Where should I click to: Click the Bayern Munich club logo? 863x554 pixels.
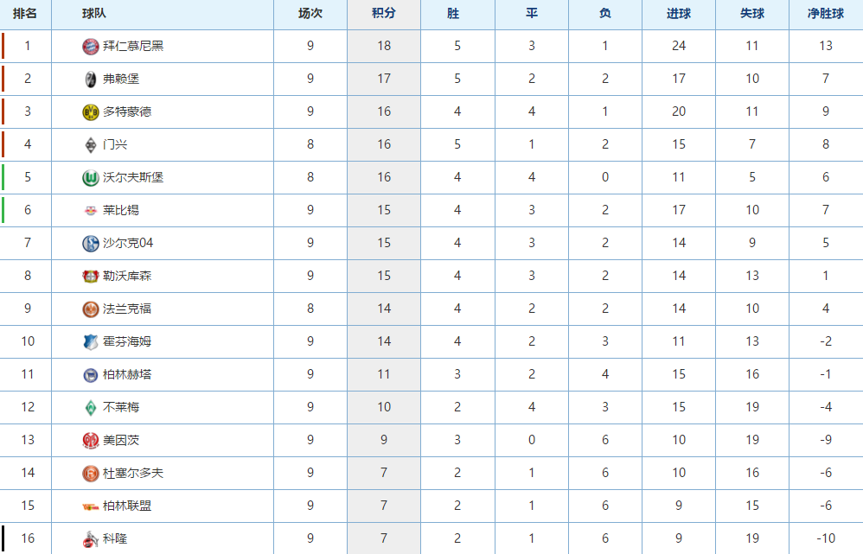click(90, 47)
